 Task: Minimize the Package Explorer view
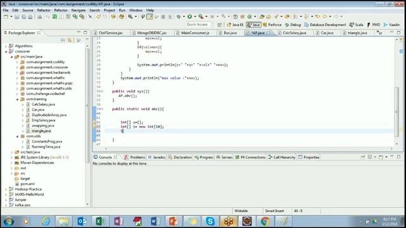pyautogui.click(x=79, y=32)
